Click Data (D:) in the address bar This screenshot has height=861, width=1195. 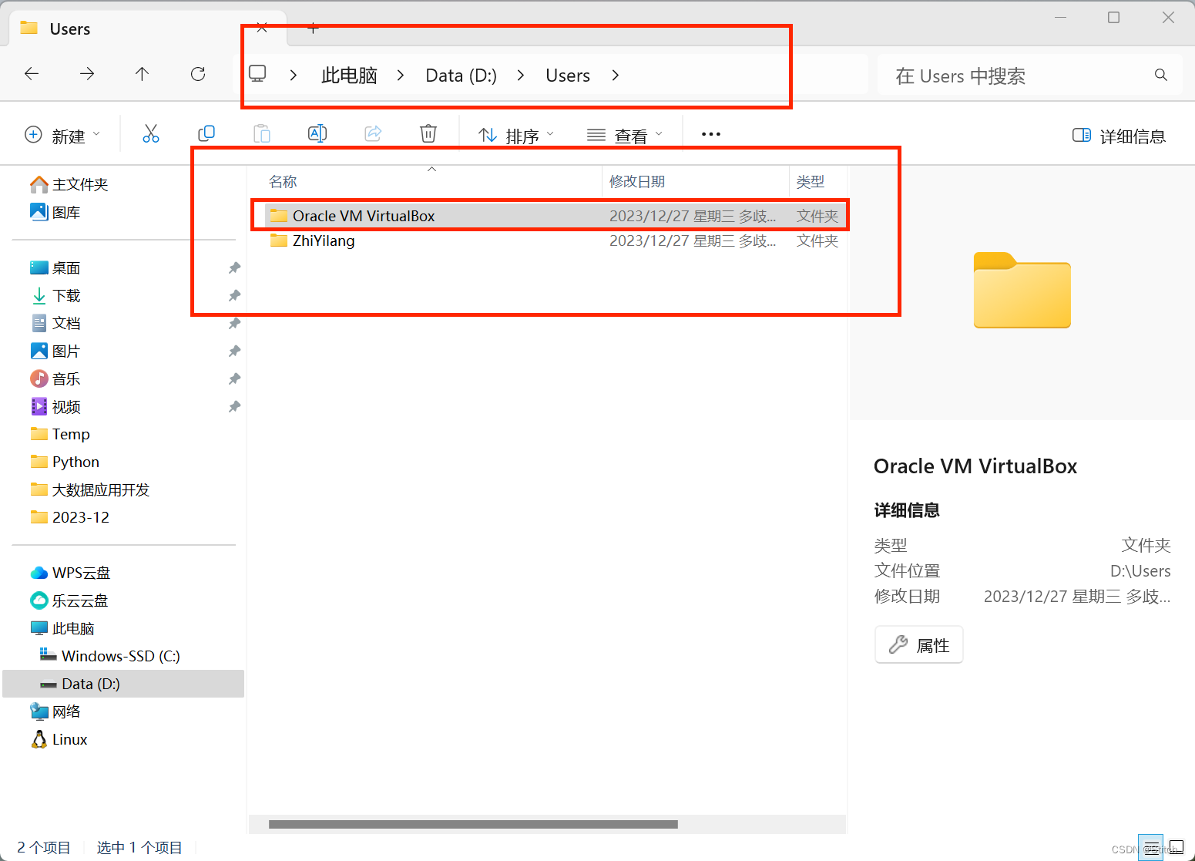461,76
